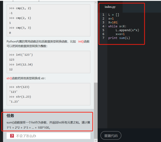Click the 任务 task heading
The width and height of the screenshot is (161, 142).
tap(10, 116)
